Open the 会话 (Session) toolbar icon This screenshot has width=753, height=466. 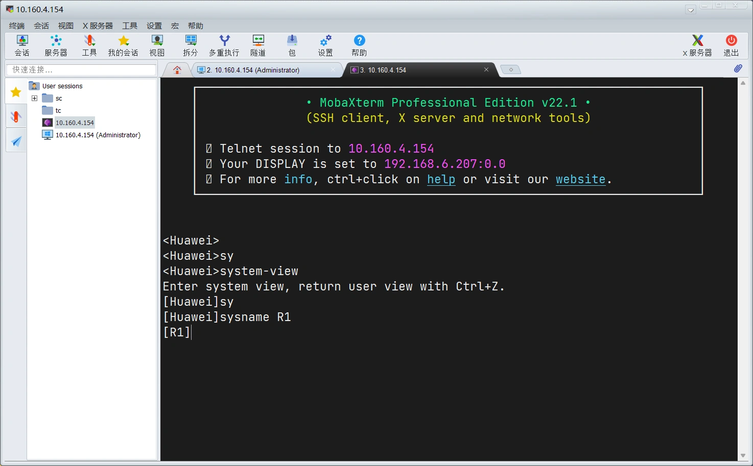(x=22, y=45)
